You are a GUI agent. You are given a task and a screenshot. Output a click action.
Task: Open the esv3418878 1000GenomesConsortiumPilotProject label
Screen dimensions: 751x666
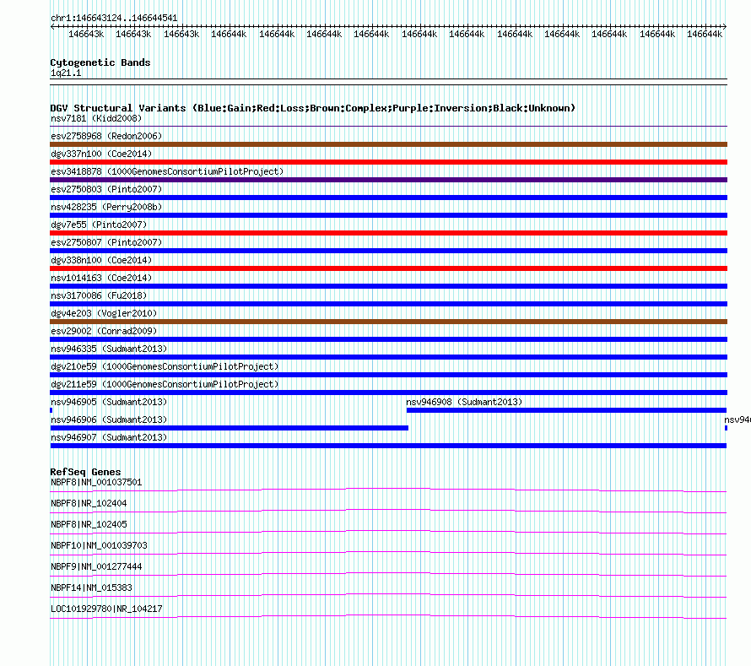167,171
